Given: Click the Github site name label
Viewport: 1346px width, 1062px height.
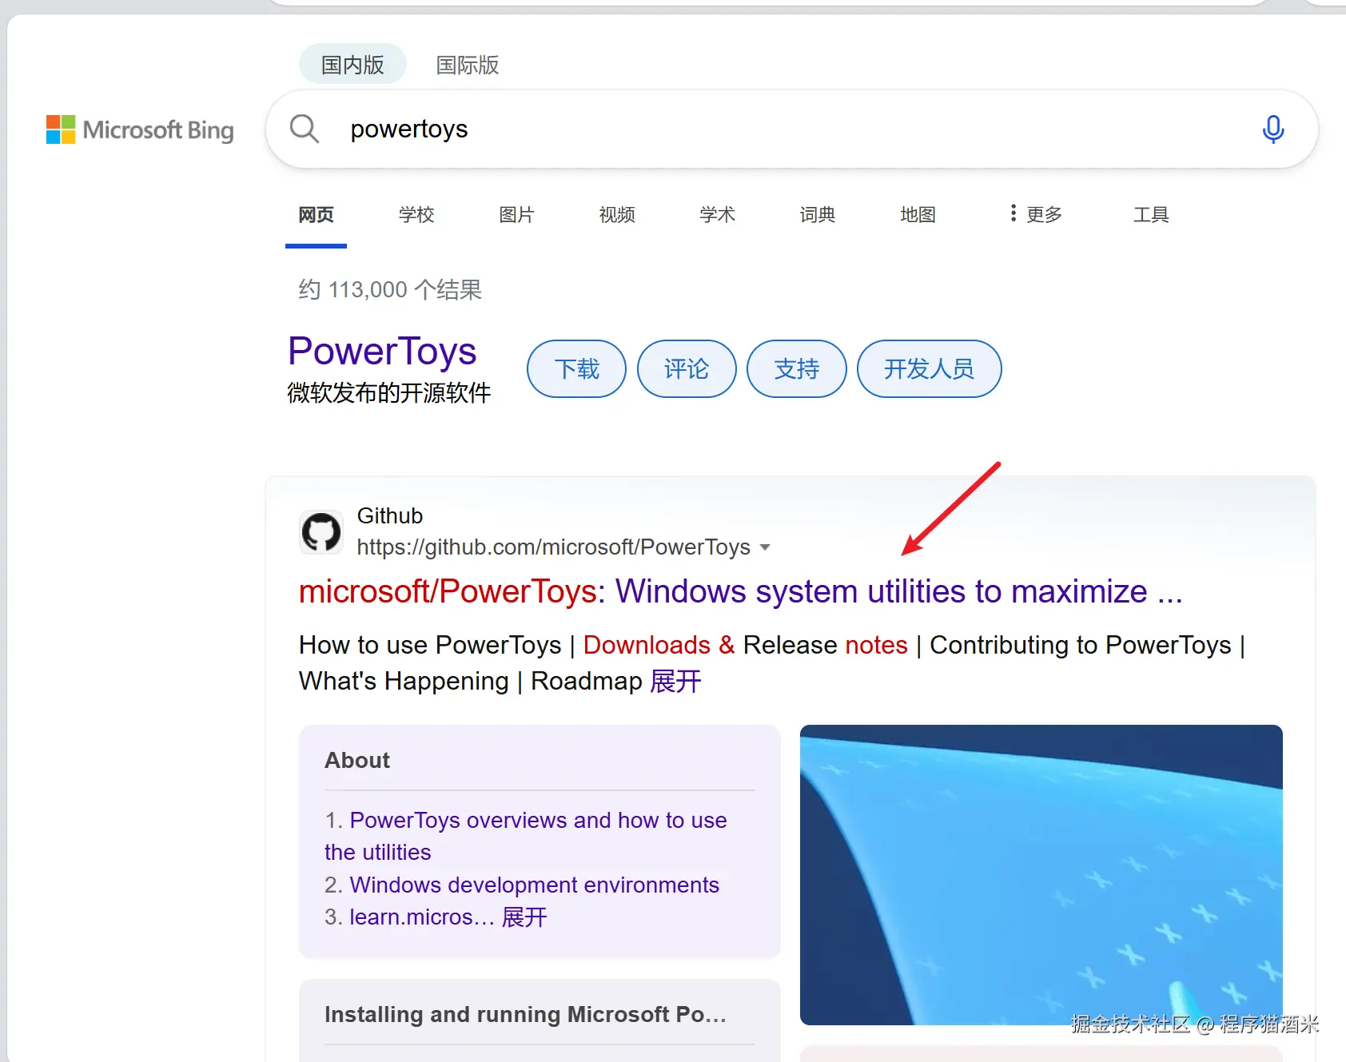Looking at the screenshot, I should 390,516.
